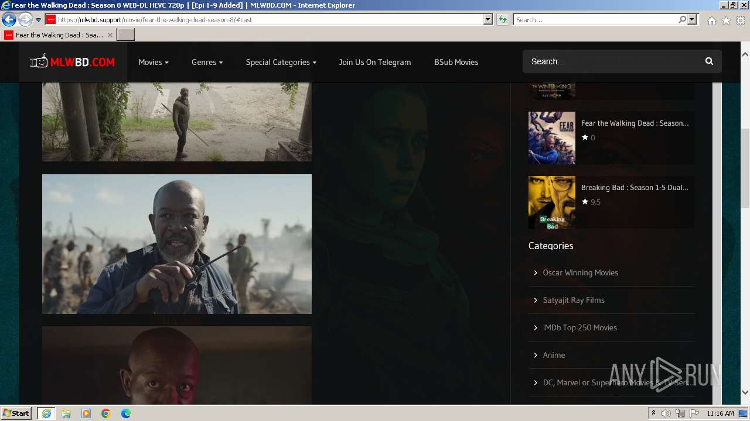
Task: Click the Action Center flag icon
Action: coord(694,413)
